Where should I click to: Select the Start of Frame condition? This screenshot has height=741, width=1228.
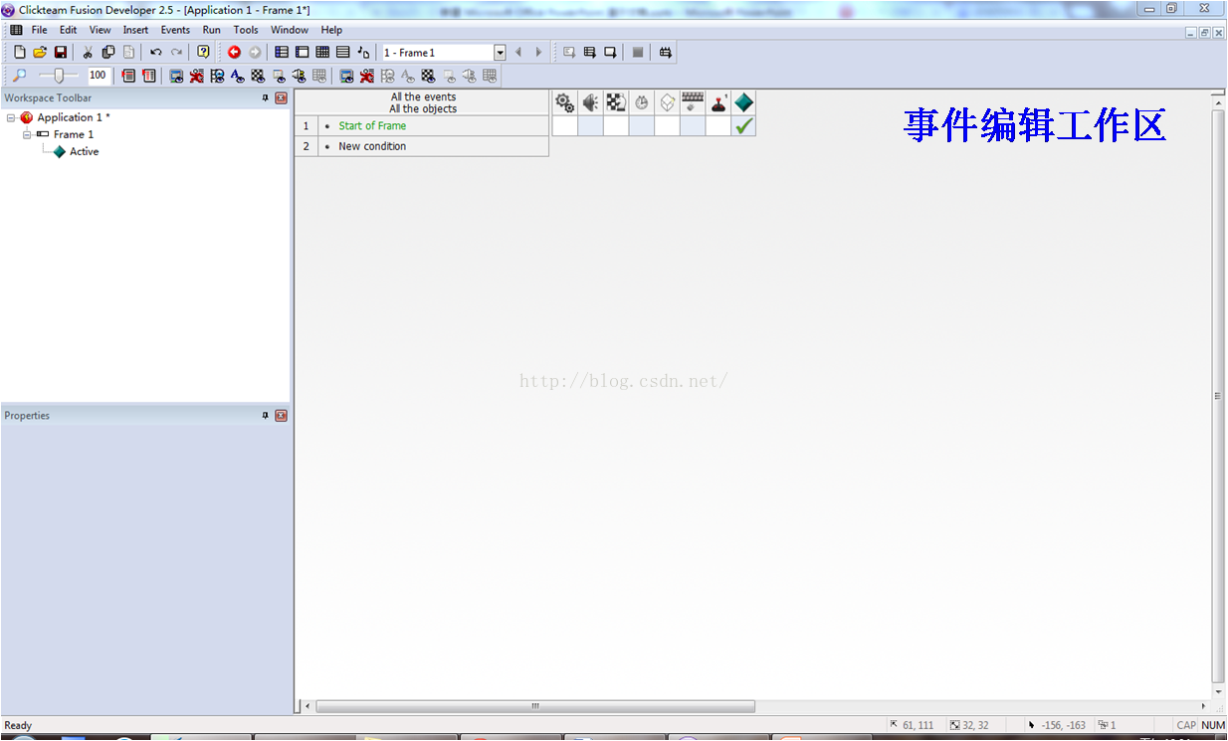click(372, 125)
